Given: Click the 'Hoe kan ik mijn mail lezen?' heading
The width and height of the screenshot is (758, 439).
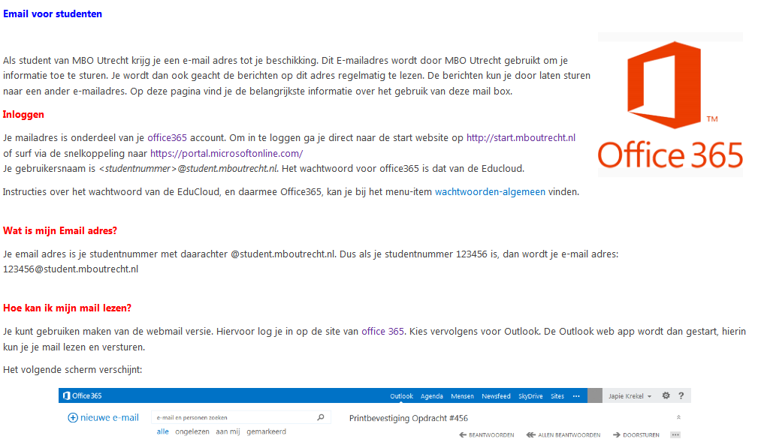Looking at the screenshot, I should pyautogui.click(x=67, y=308).
